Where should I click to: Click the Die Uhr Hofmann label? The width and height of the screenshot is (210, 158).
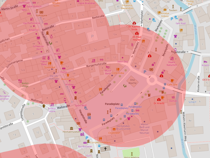tap(54, 77)
